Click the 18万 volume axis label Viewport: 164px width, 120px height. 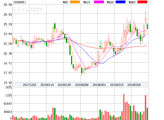coord(9,87)
